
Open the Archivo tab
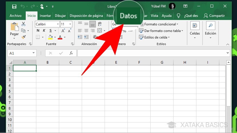15,16
